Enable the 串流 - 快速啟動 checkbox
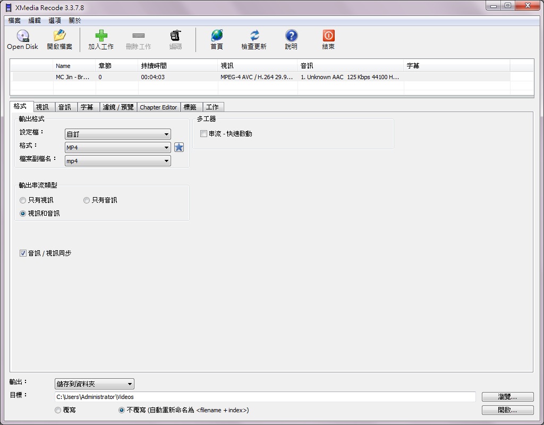The image size is (544, 425). (x=203, y=133)
